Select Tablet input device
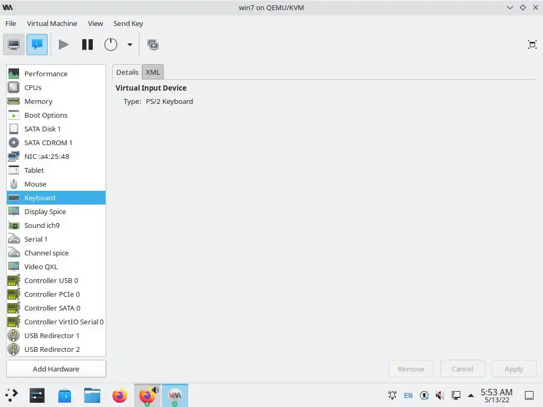 pyautogui.click(x=56, y=170)
